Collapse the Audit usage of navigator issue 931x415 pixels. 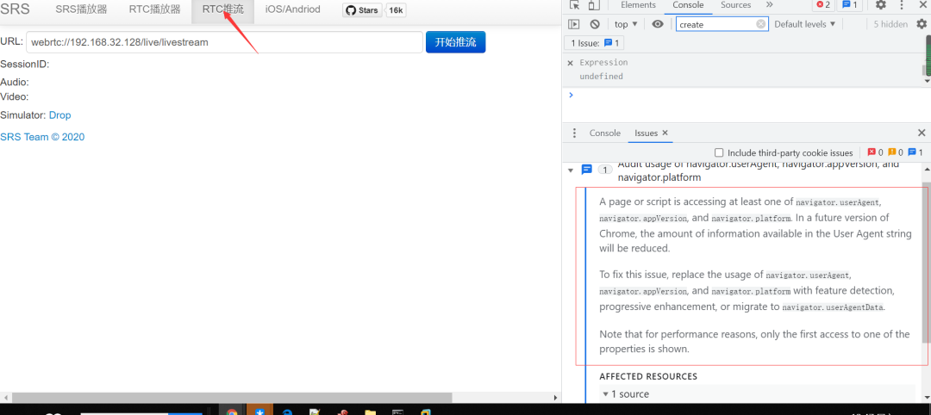[571, 170]
